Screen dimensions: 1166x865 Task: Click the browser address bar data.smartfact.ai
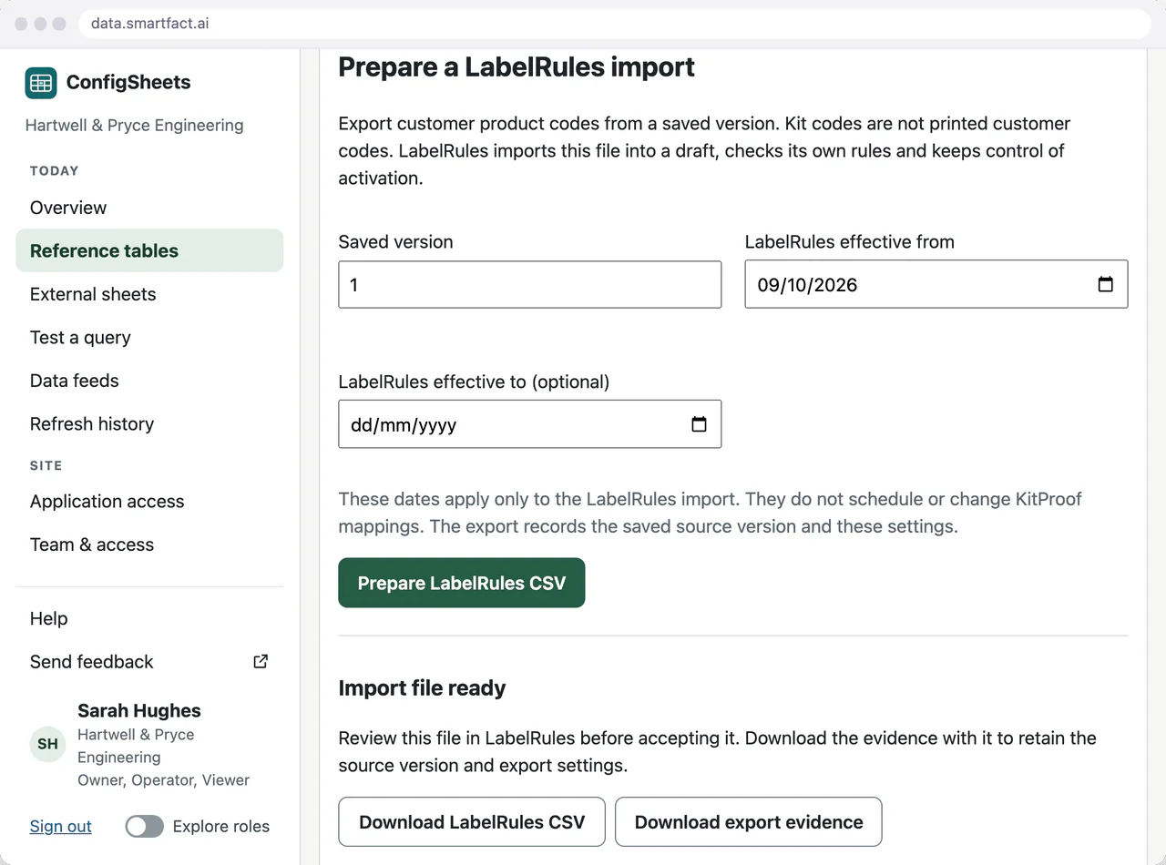(615, 24)
